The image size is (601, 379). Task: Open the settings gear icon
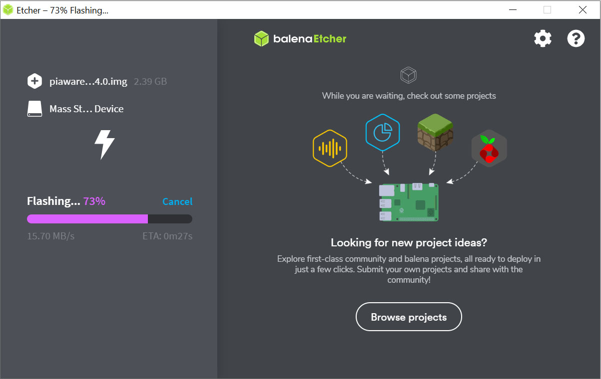click(543, 38)
